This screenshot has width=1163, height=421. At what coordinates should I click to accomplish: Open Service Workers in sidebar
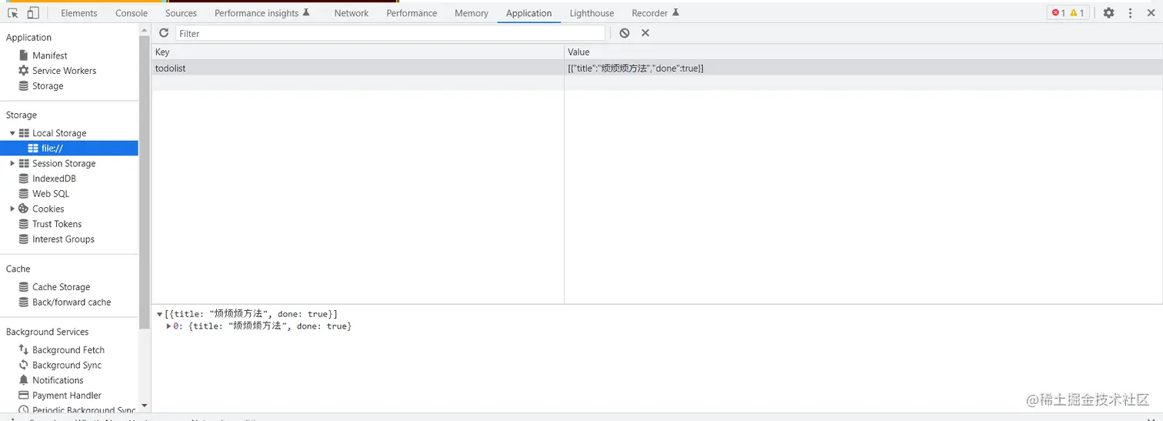pyautogui.click(x=64, y=70)
